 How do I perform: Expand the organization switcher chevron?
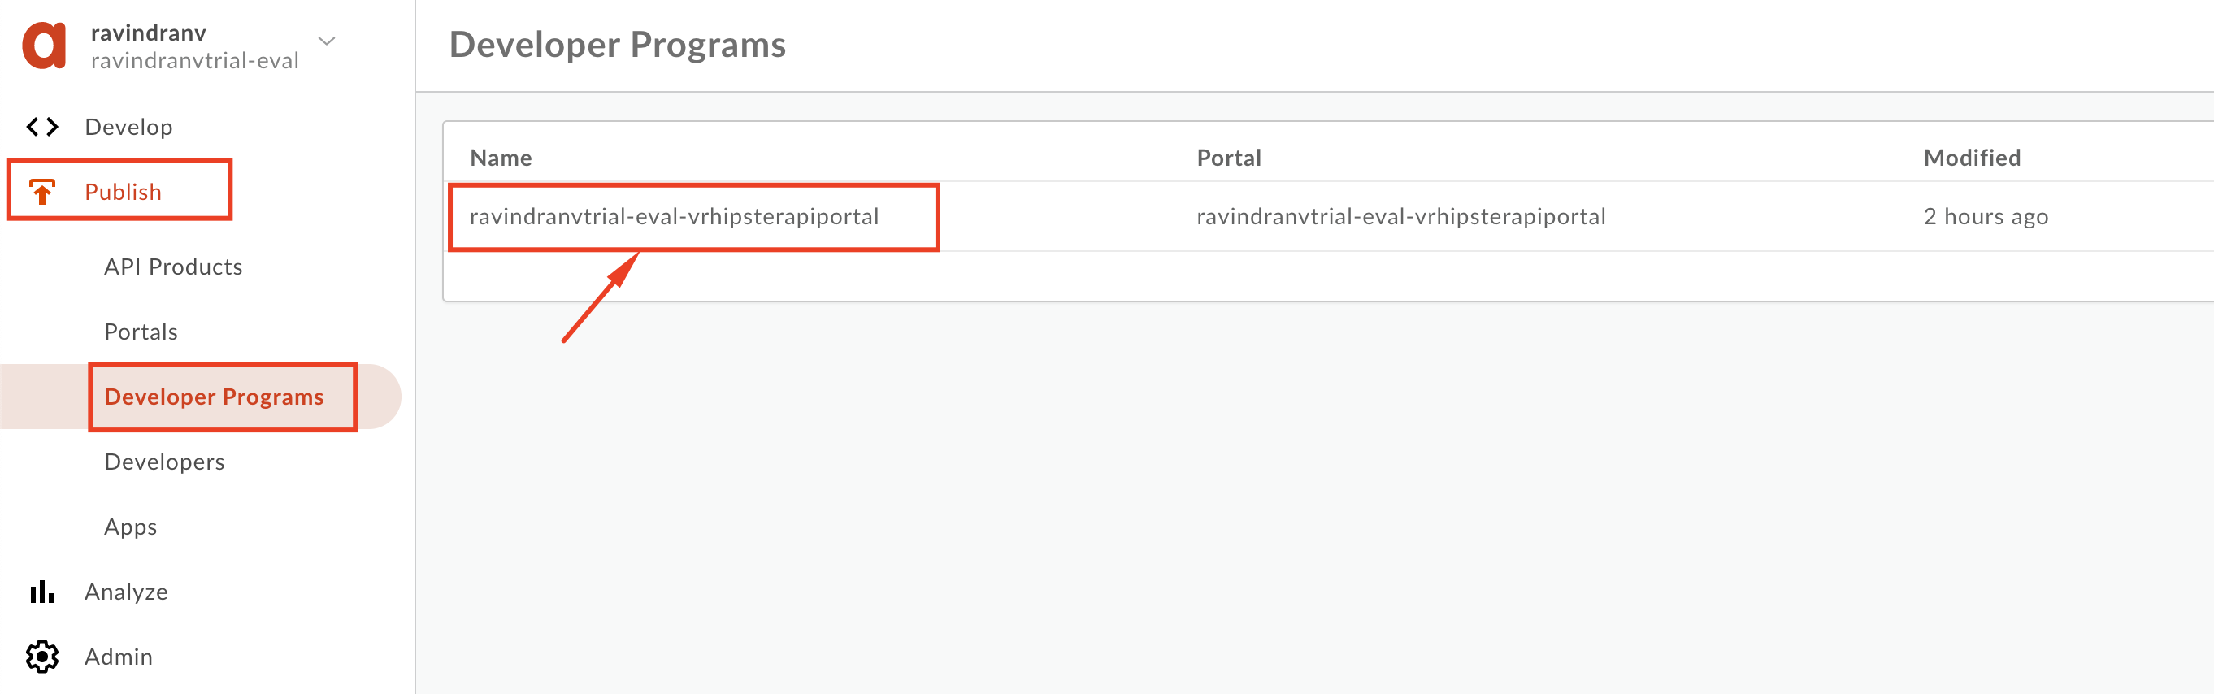327,41
